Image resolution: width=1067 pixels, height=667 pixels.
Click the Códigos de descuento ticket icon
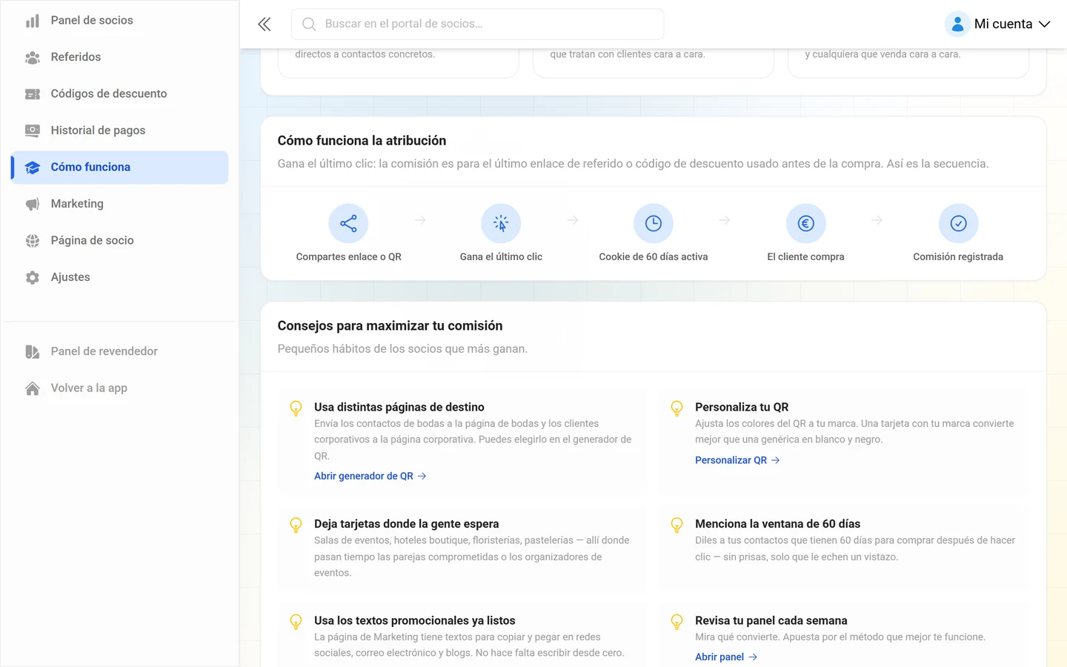click(x=33, y=94)
